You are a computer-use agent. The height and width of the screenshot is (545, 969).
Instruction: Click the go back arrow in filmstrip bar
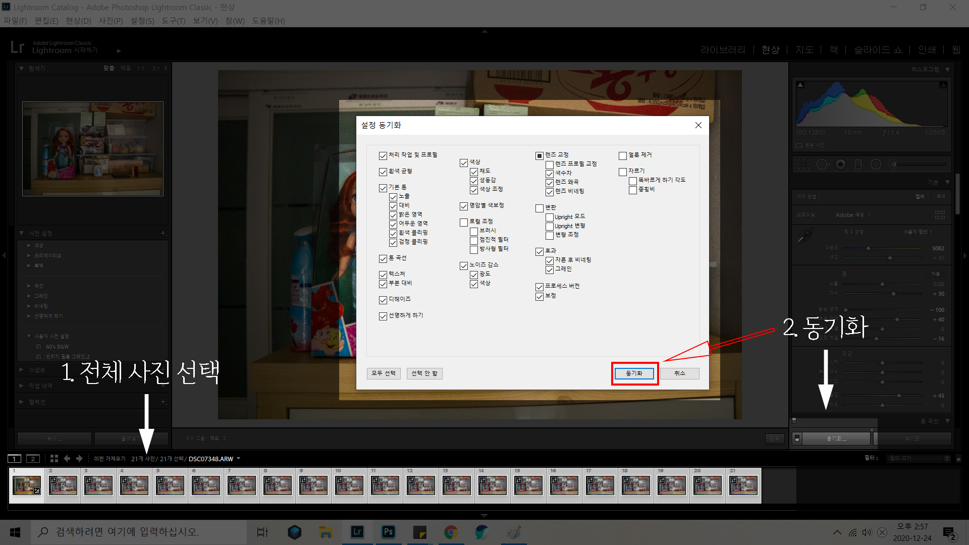(x=67, y=458)
